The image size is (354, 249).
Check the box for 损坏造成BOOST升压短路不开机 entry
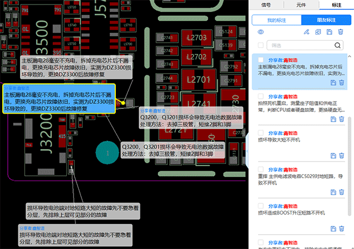click(x=261, y=206)
